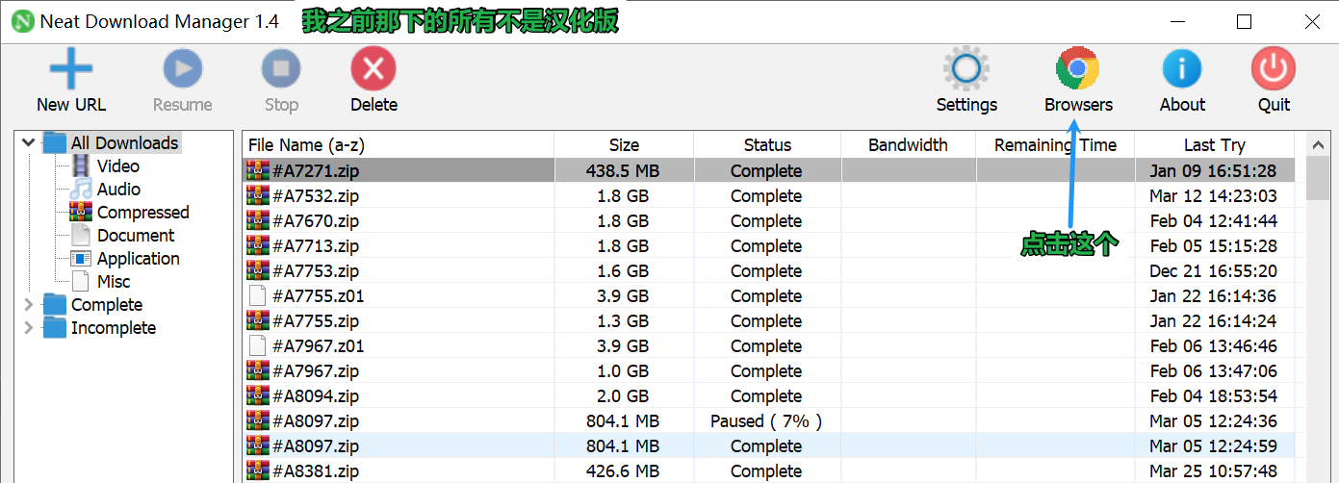Viewport: 1339px width, 483px height.
Task: Click the archive icon beside #A7532.zip
Action: [257, 196]
